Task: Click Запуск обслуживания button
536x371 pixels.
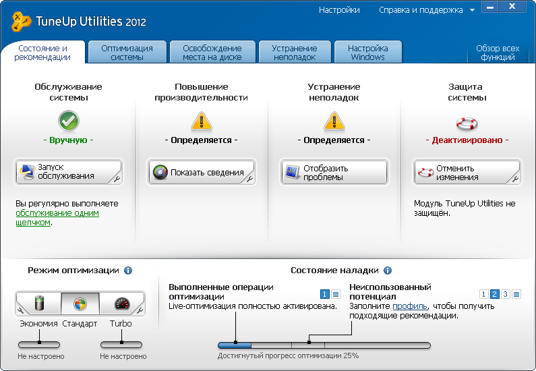Action: (68, 172)
